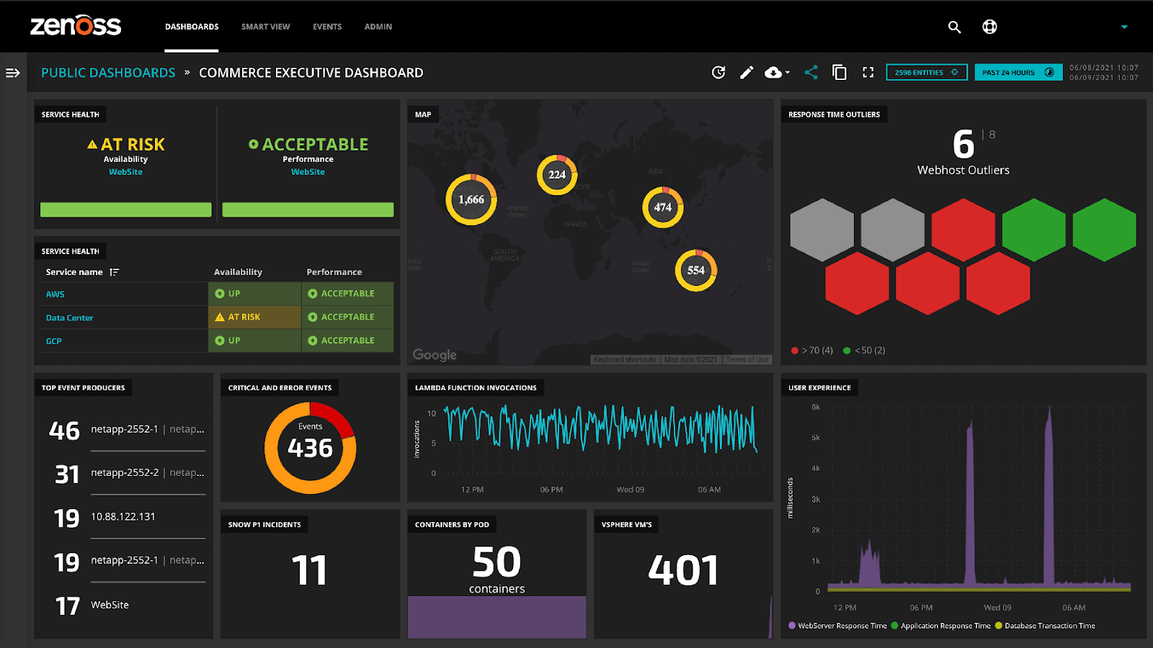Viewport: 1153px width, 648px height.
Task: Copy the dashboard with duplicate icon
Action: pyautogui.click(x=839, y=72)
